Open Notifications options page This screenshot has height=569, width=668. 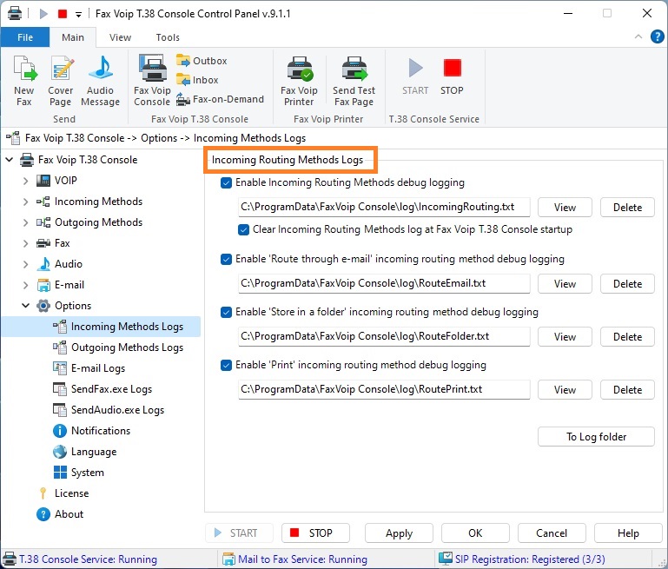pos(101,431)
